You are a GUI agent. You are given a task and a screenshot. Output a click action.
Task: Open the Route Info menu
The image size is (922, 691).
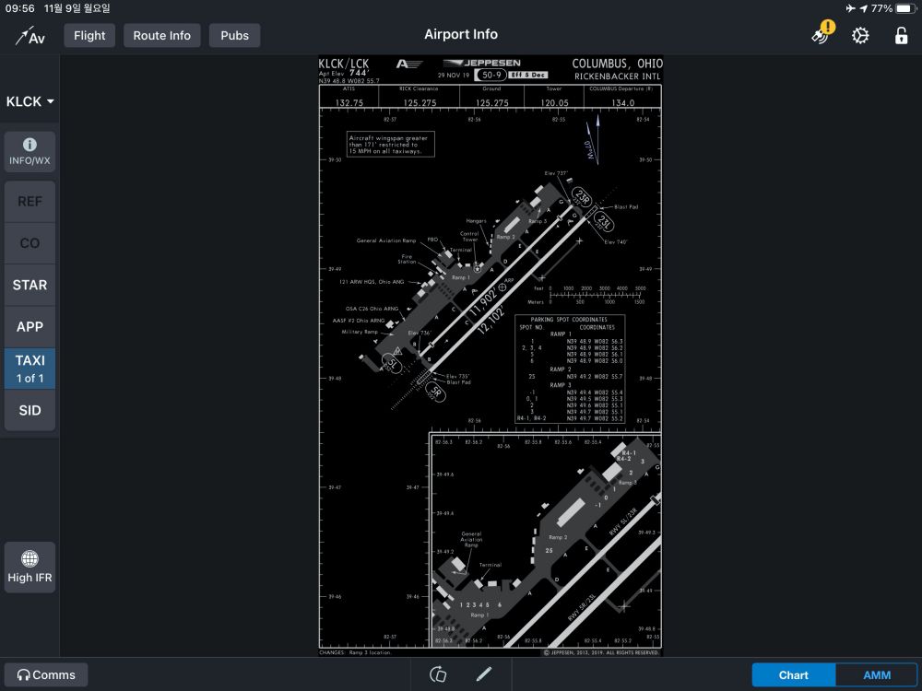point(161,36)
